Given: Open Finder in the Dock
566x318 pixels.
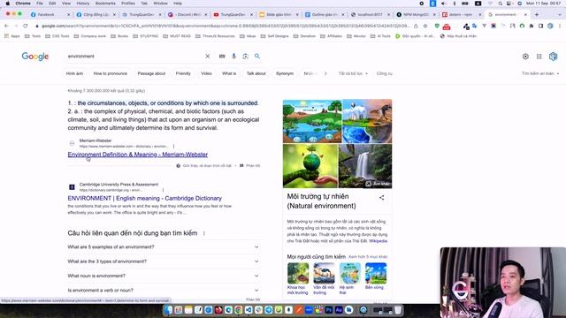Looking at the screenshot, I should [169, 310].
